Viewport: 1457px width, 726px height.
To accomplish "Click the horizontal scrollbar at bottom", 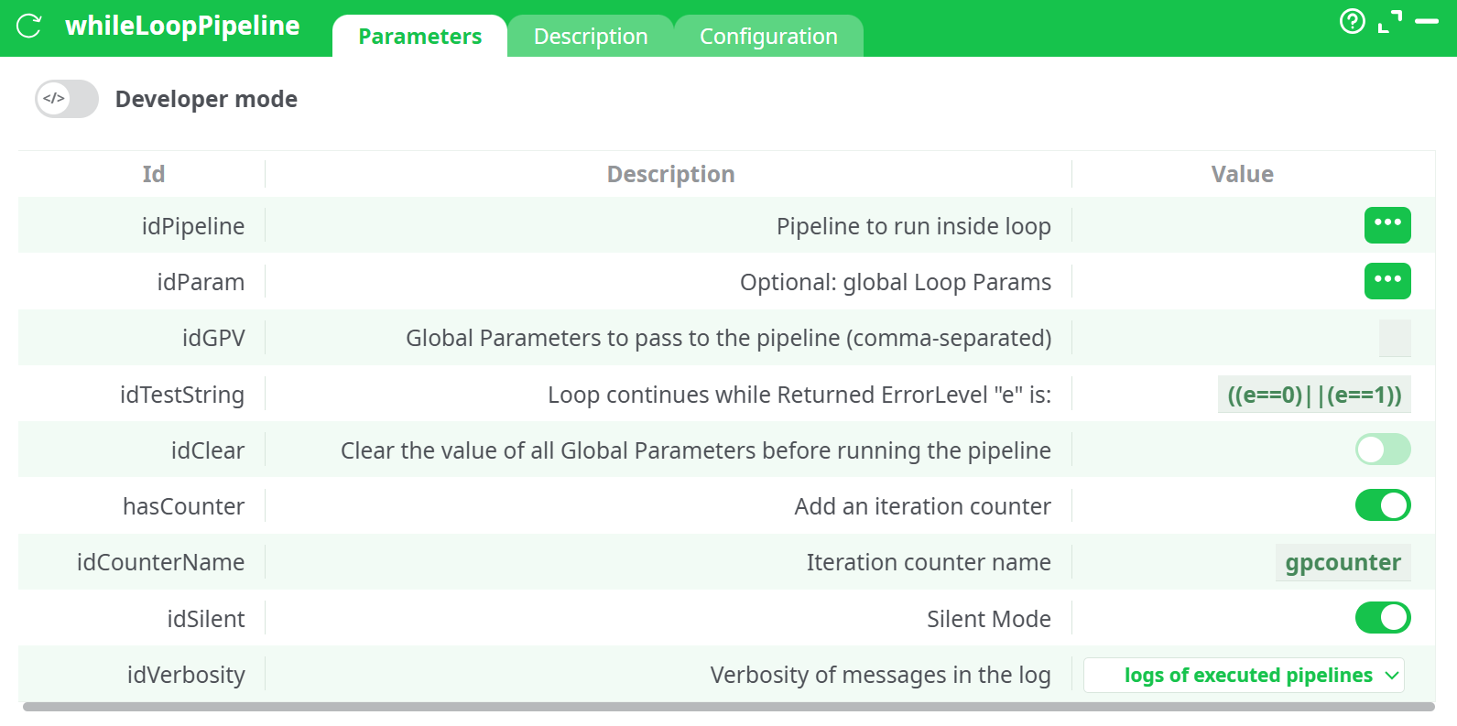I will coord(728,707).
